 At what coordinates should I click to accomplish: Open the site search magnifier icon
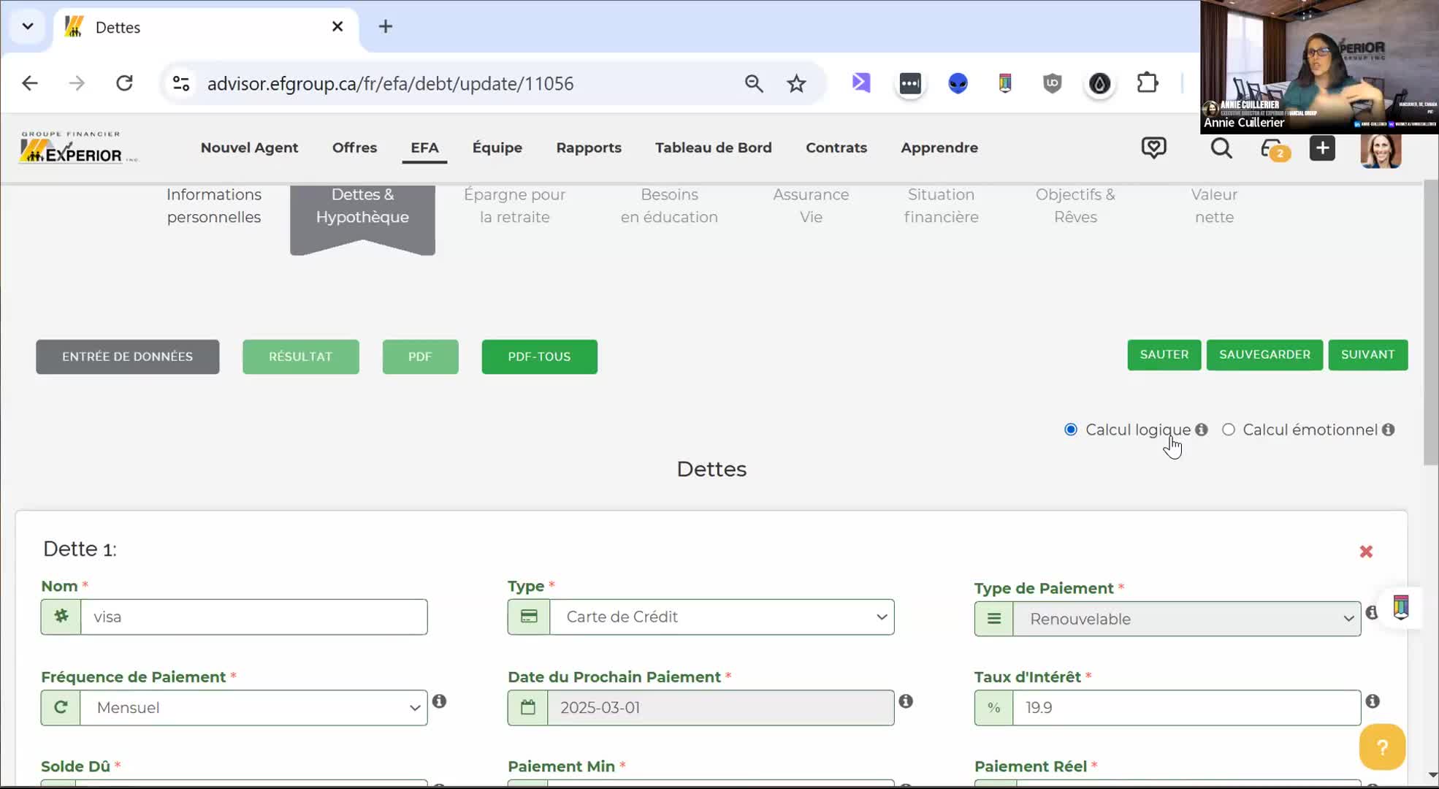(x=1221, y=148)
